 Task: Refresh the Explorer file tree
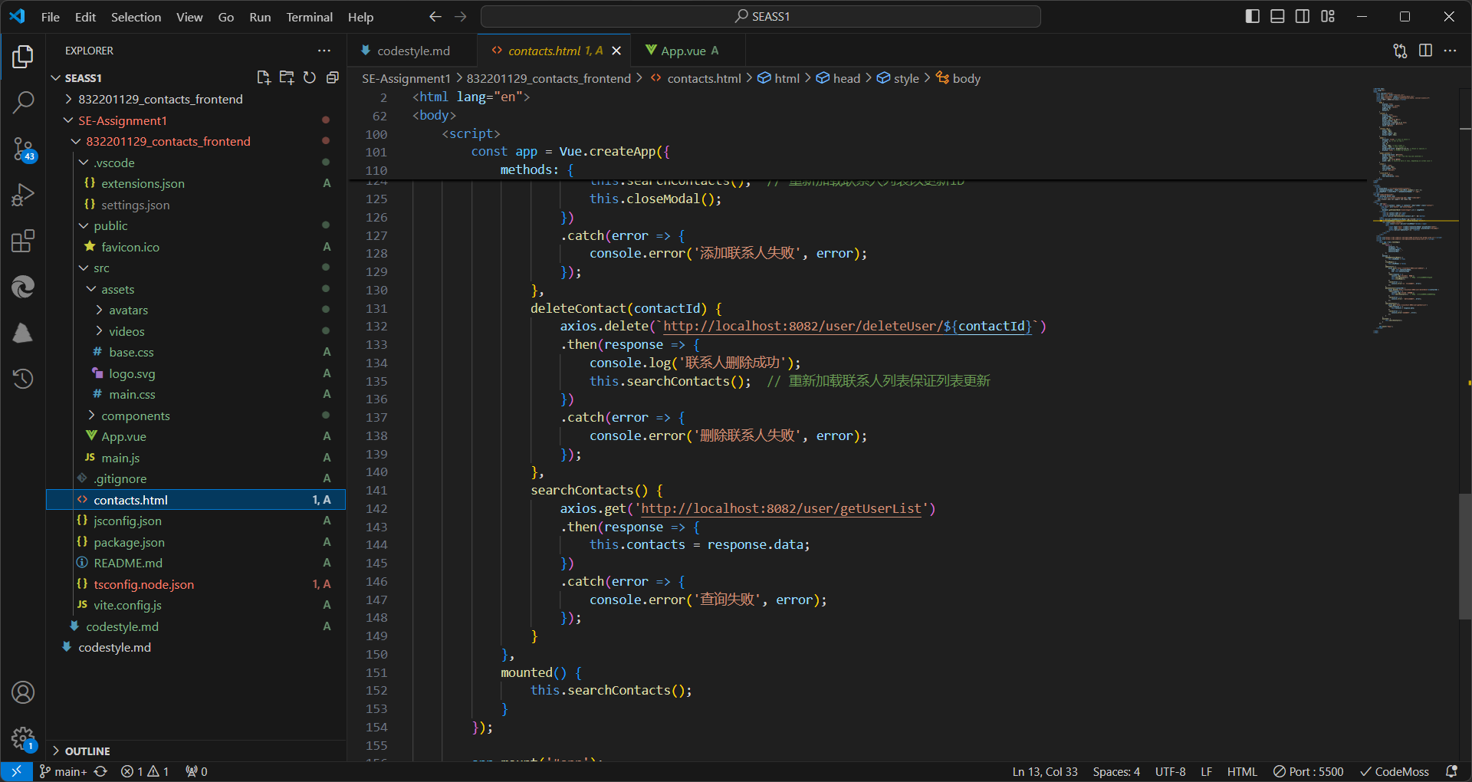(x=310, y=77)
